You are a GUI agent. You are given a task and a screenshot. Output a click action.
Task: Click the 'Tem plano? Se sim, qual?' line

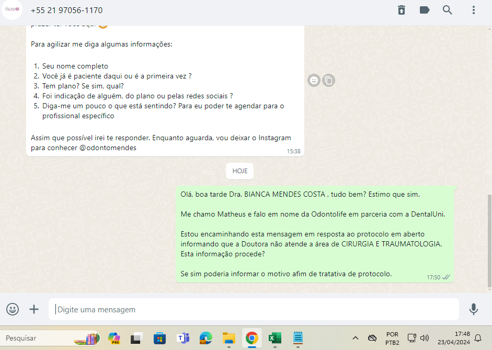pos(83,86)
